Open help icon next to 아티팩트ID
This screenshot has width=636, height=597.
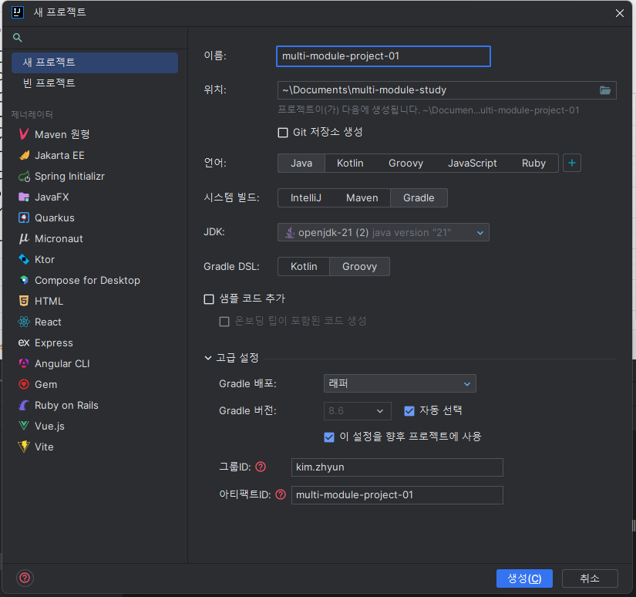[281, 494]
